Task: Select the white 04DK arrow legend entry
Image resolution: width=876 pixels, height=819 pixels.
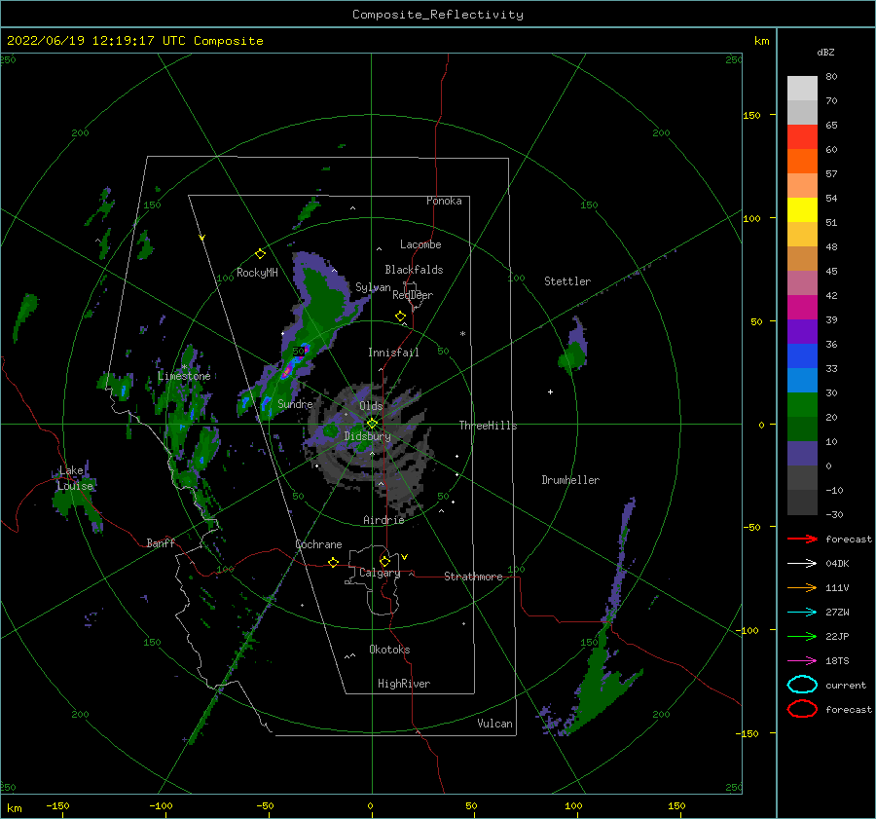Action: click(x=802, y=563)
